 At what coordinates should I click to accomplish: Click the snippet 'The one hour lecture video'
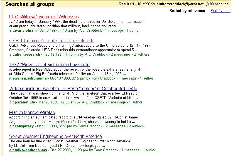(x=70, y=143)
